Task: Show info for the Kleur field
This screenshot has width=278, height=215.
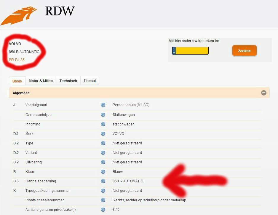Action: pos(103,172)
